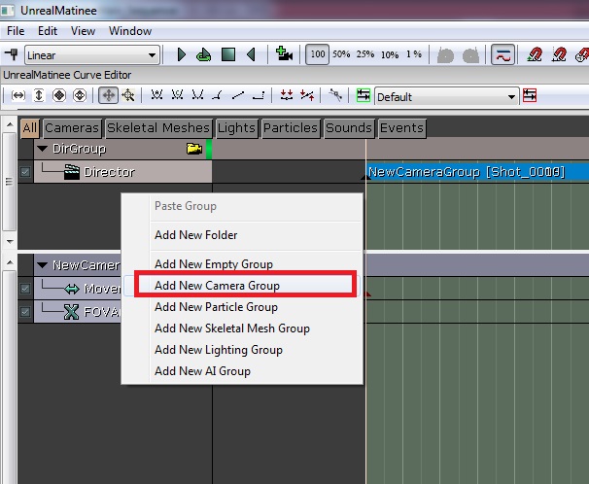This screenshot has height=484, width=589.
Task: Click the fit horizontally curve icon
Action: click(18, 95)
